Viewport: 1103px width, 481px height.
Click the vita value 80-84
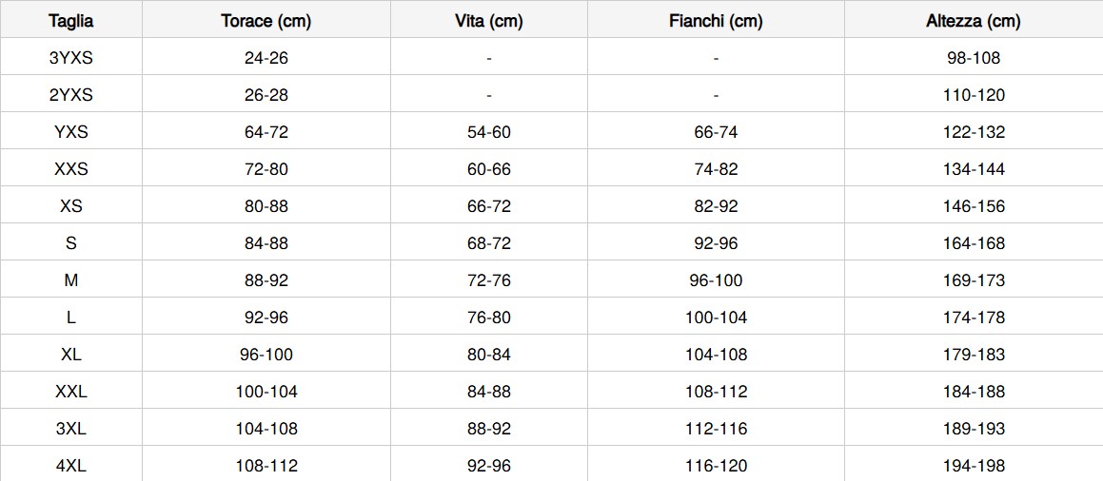[488, 355]
